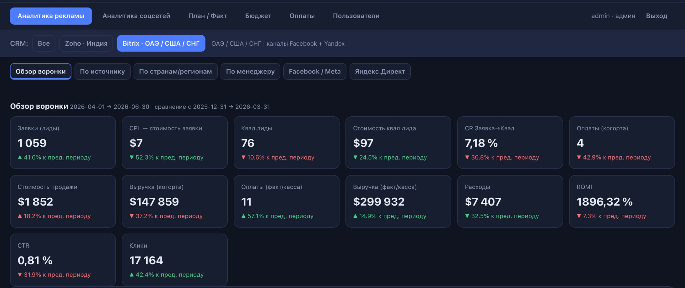Click the 52.3% change under CPL
Image resolution: width=685 pixels, height=288 pixels.
(x=166, y=157)
